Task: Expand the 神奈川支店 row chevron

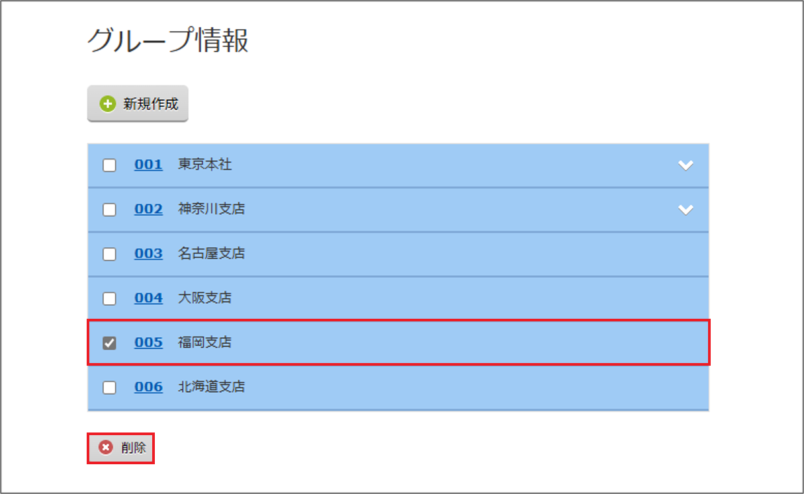Action: [686, 210]
